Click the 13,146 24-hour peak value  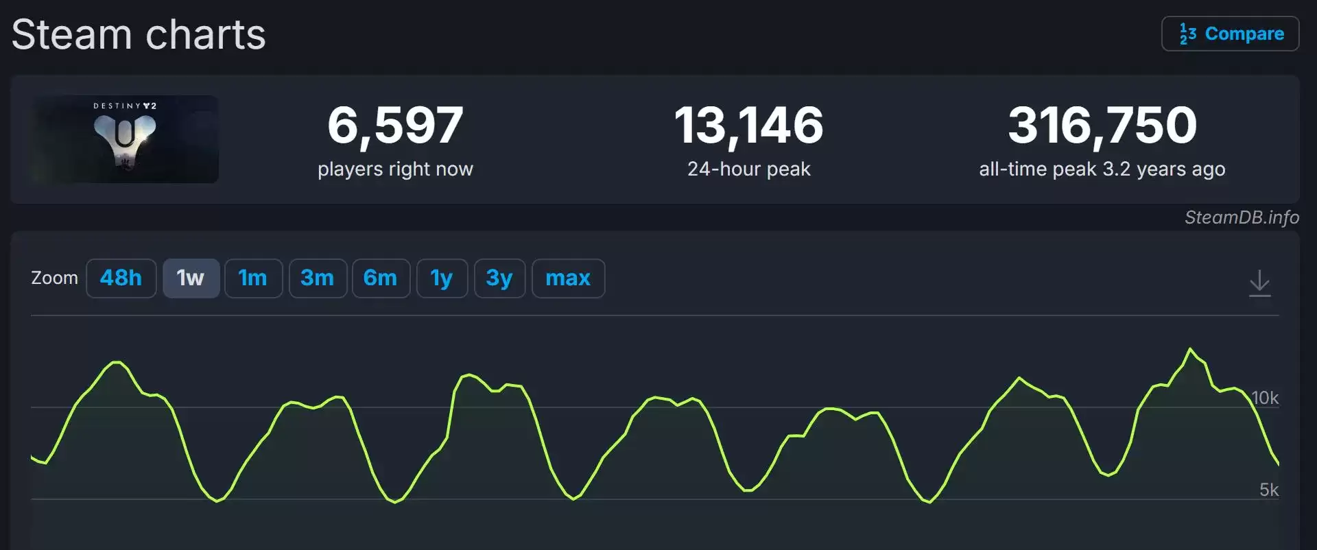749,125
